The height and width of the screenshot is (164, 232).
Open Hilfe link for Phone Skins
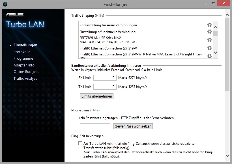point(95,110)
